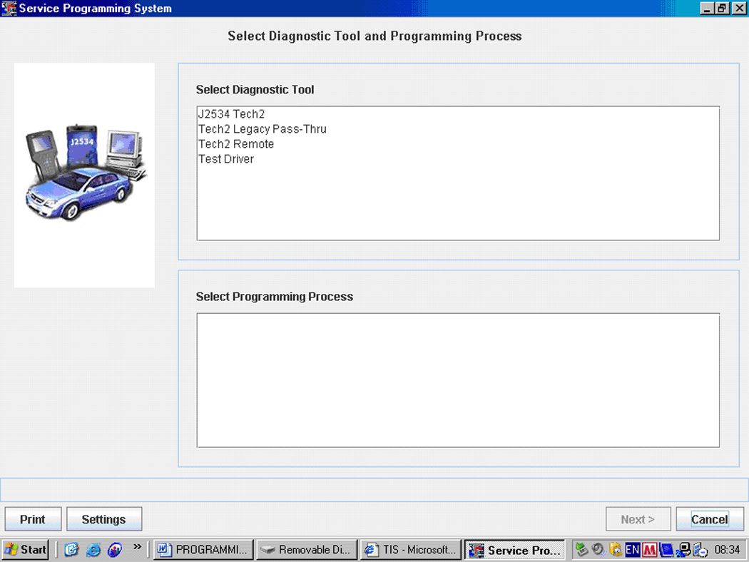749x562 pixels.
Task: Open TIS - Microsoft browser taskbar item
Action: tap(410, 550)
